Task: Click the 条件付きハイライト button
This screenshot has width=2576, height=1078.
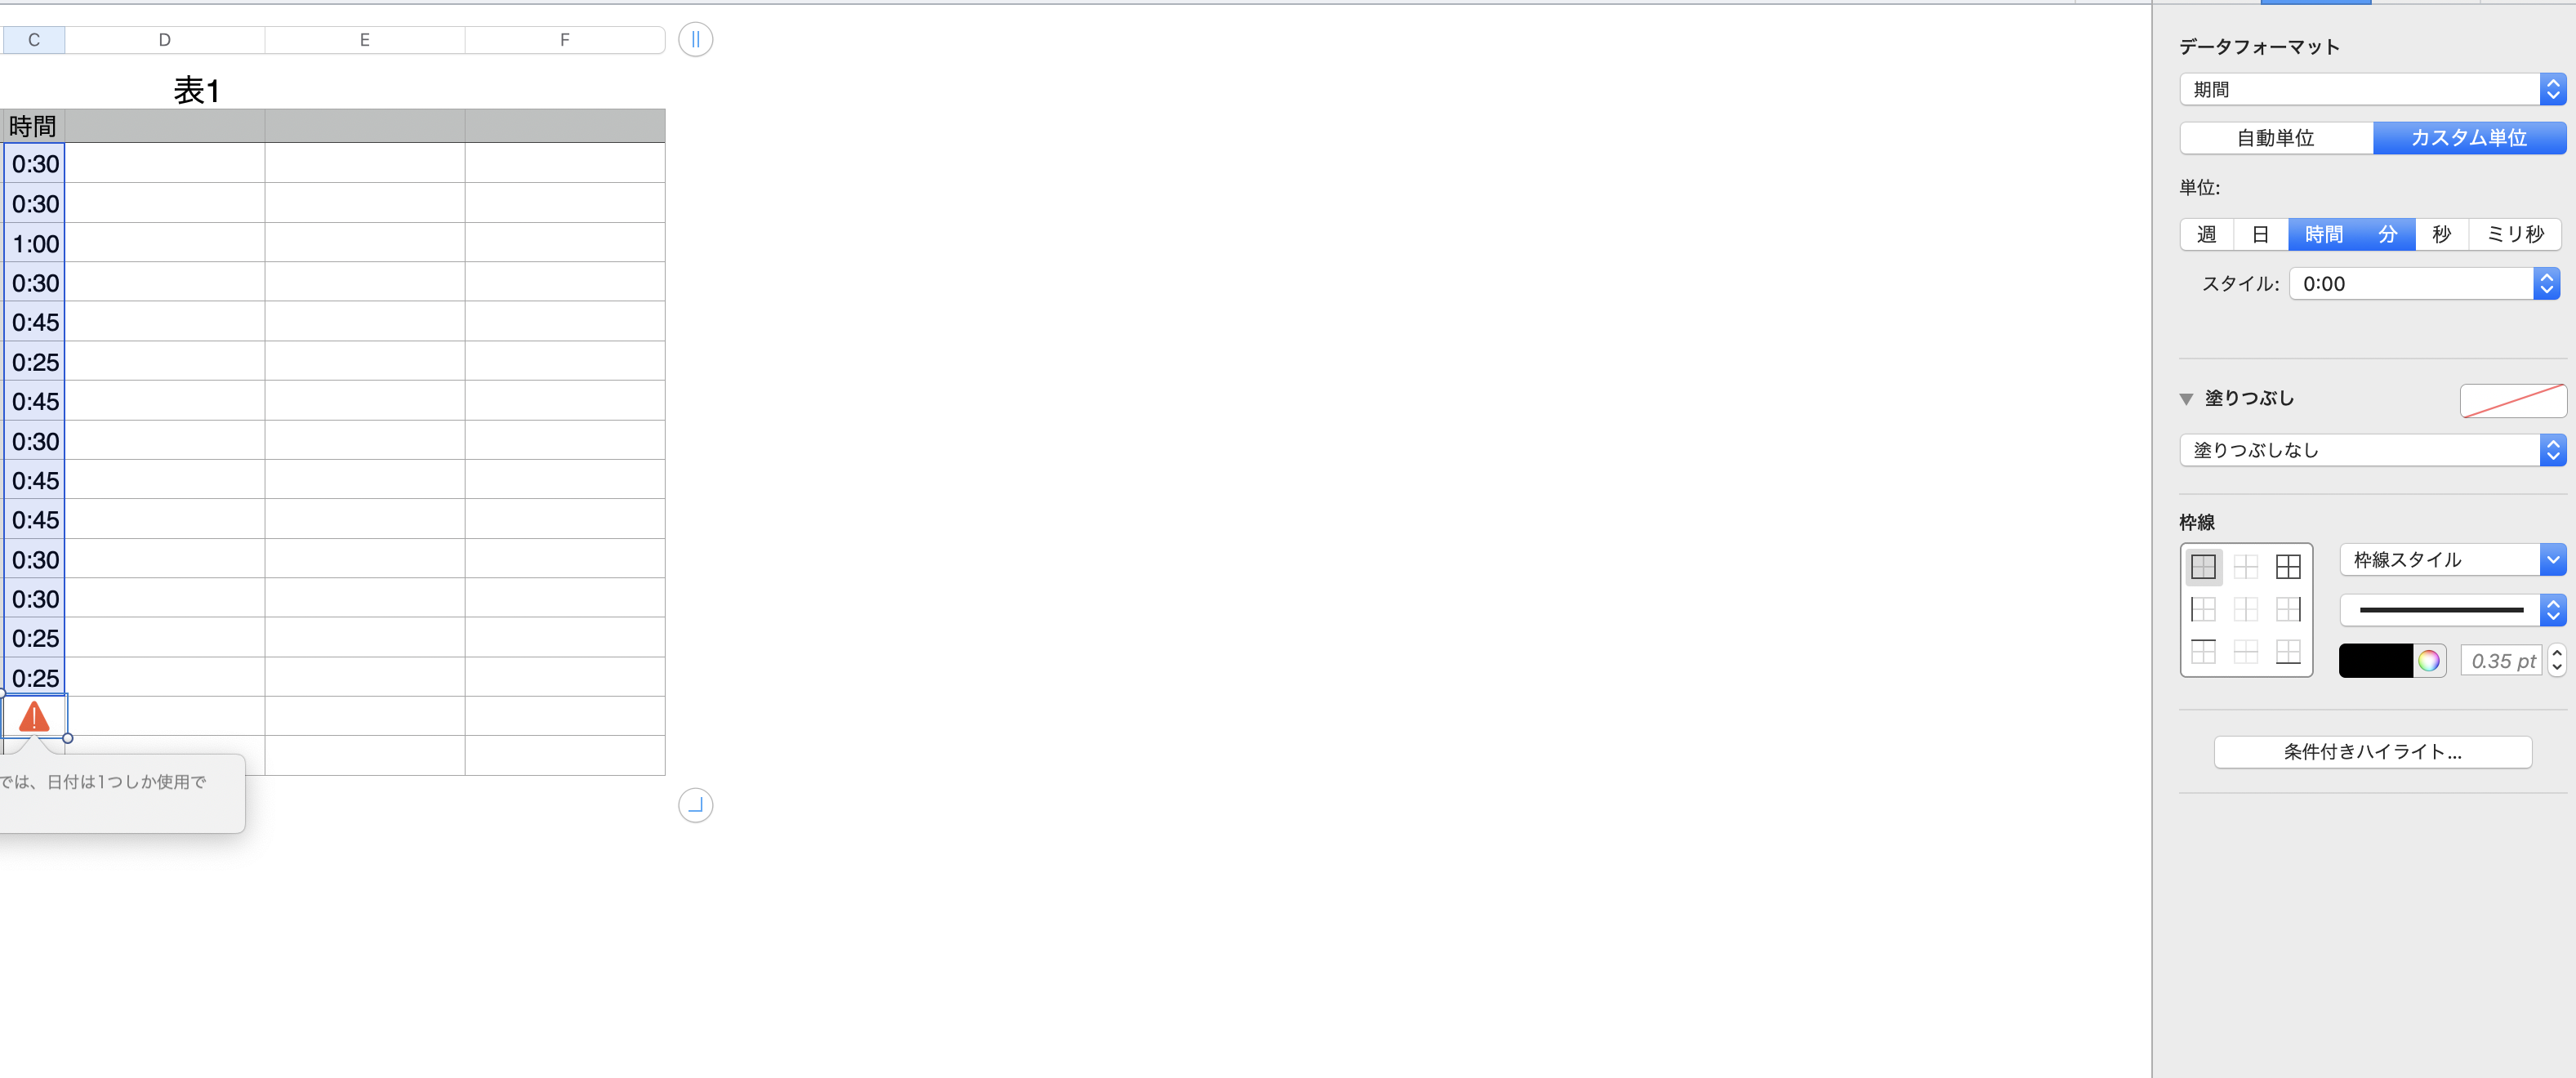Action: point(2372,752)
